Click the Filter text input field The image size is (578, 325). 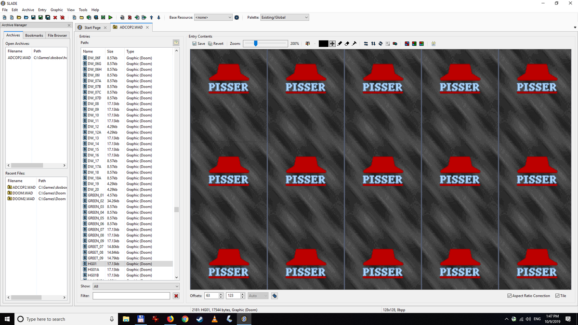pos(131,296)
